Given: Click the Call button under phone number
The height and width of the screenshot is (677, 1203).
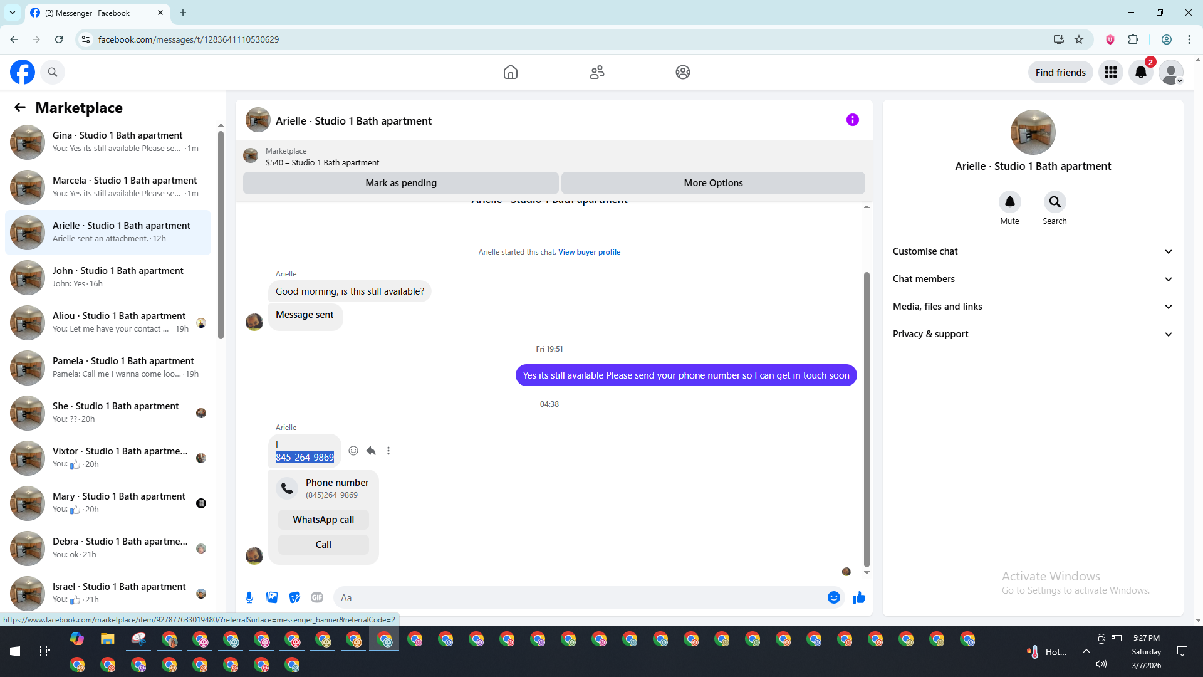Looking at the screenshot, I should [x=323, y=545].
